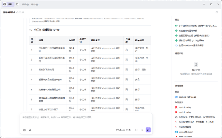Stop generation with the purple button

(148, 130)
